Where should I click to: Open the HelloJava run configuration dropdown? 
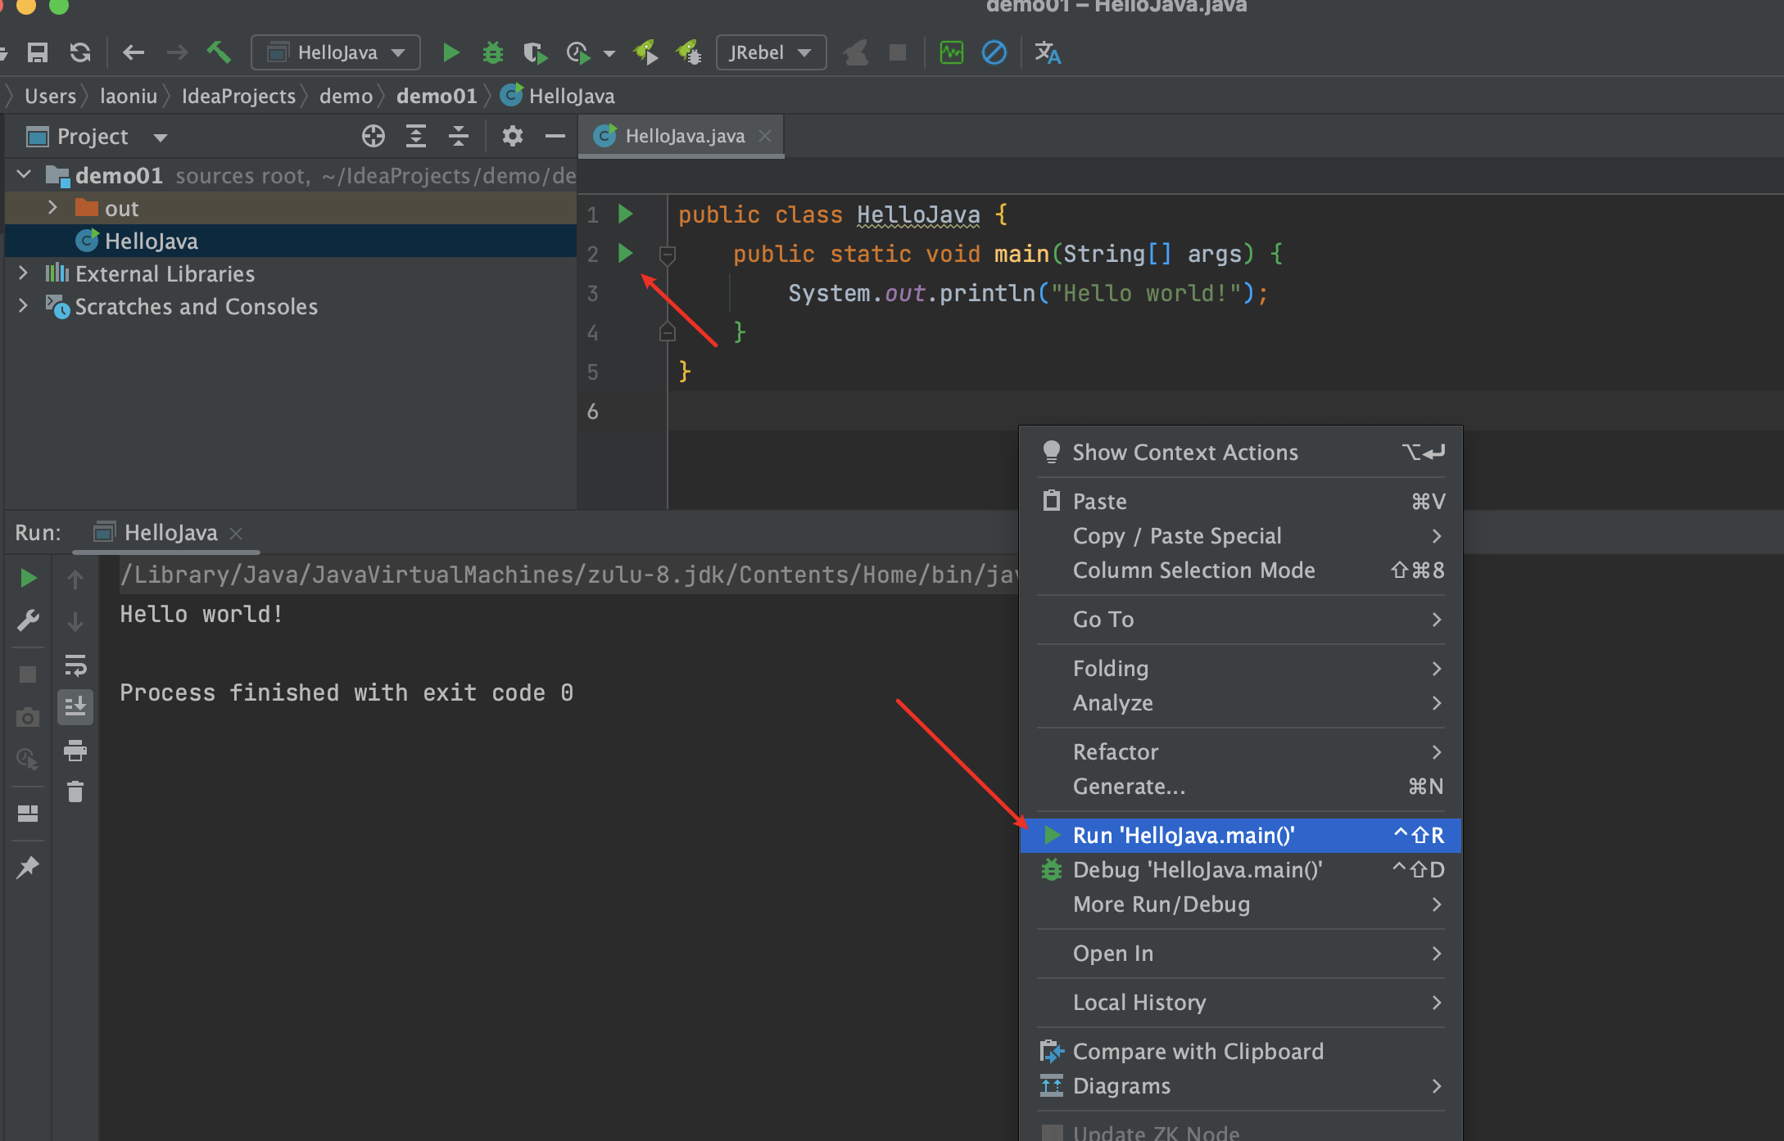pos(336,52)
